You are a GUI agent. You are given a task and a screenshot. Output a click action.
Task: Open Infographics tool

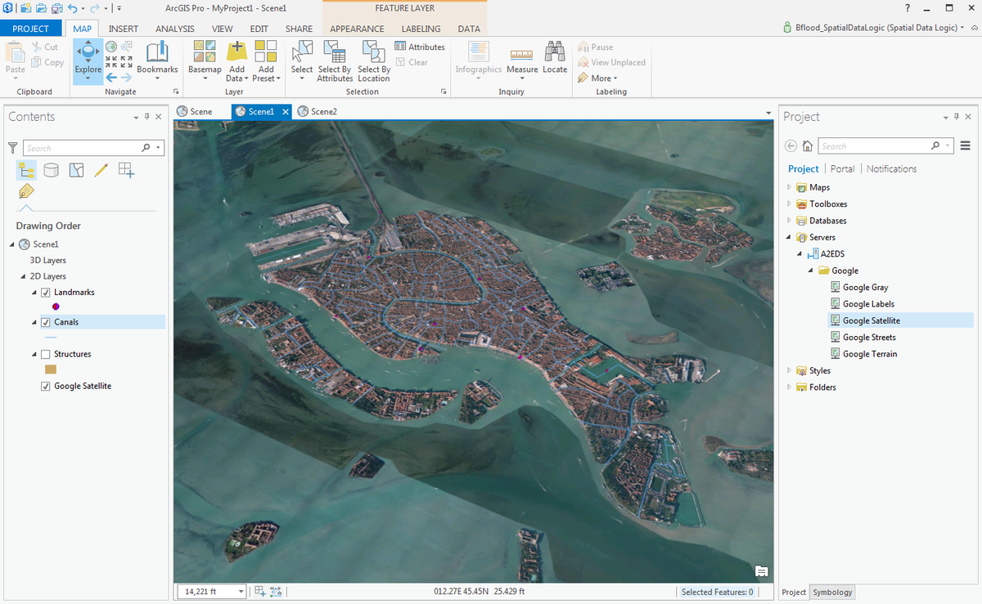tap(479, 60)
